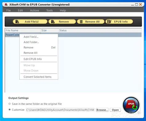Image resolution: width=146 pixels, height=121 pixels.
Task: Click the Browse... button
Action: coord(102,110)
